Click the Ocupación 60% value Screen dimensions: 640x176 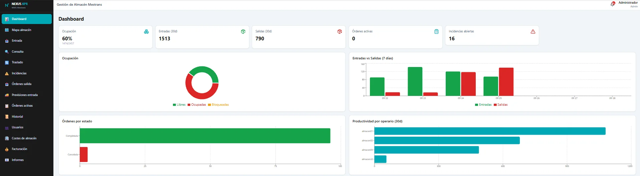(67, 39)
